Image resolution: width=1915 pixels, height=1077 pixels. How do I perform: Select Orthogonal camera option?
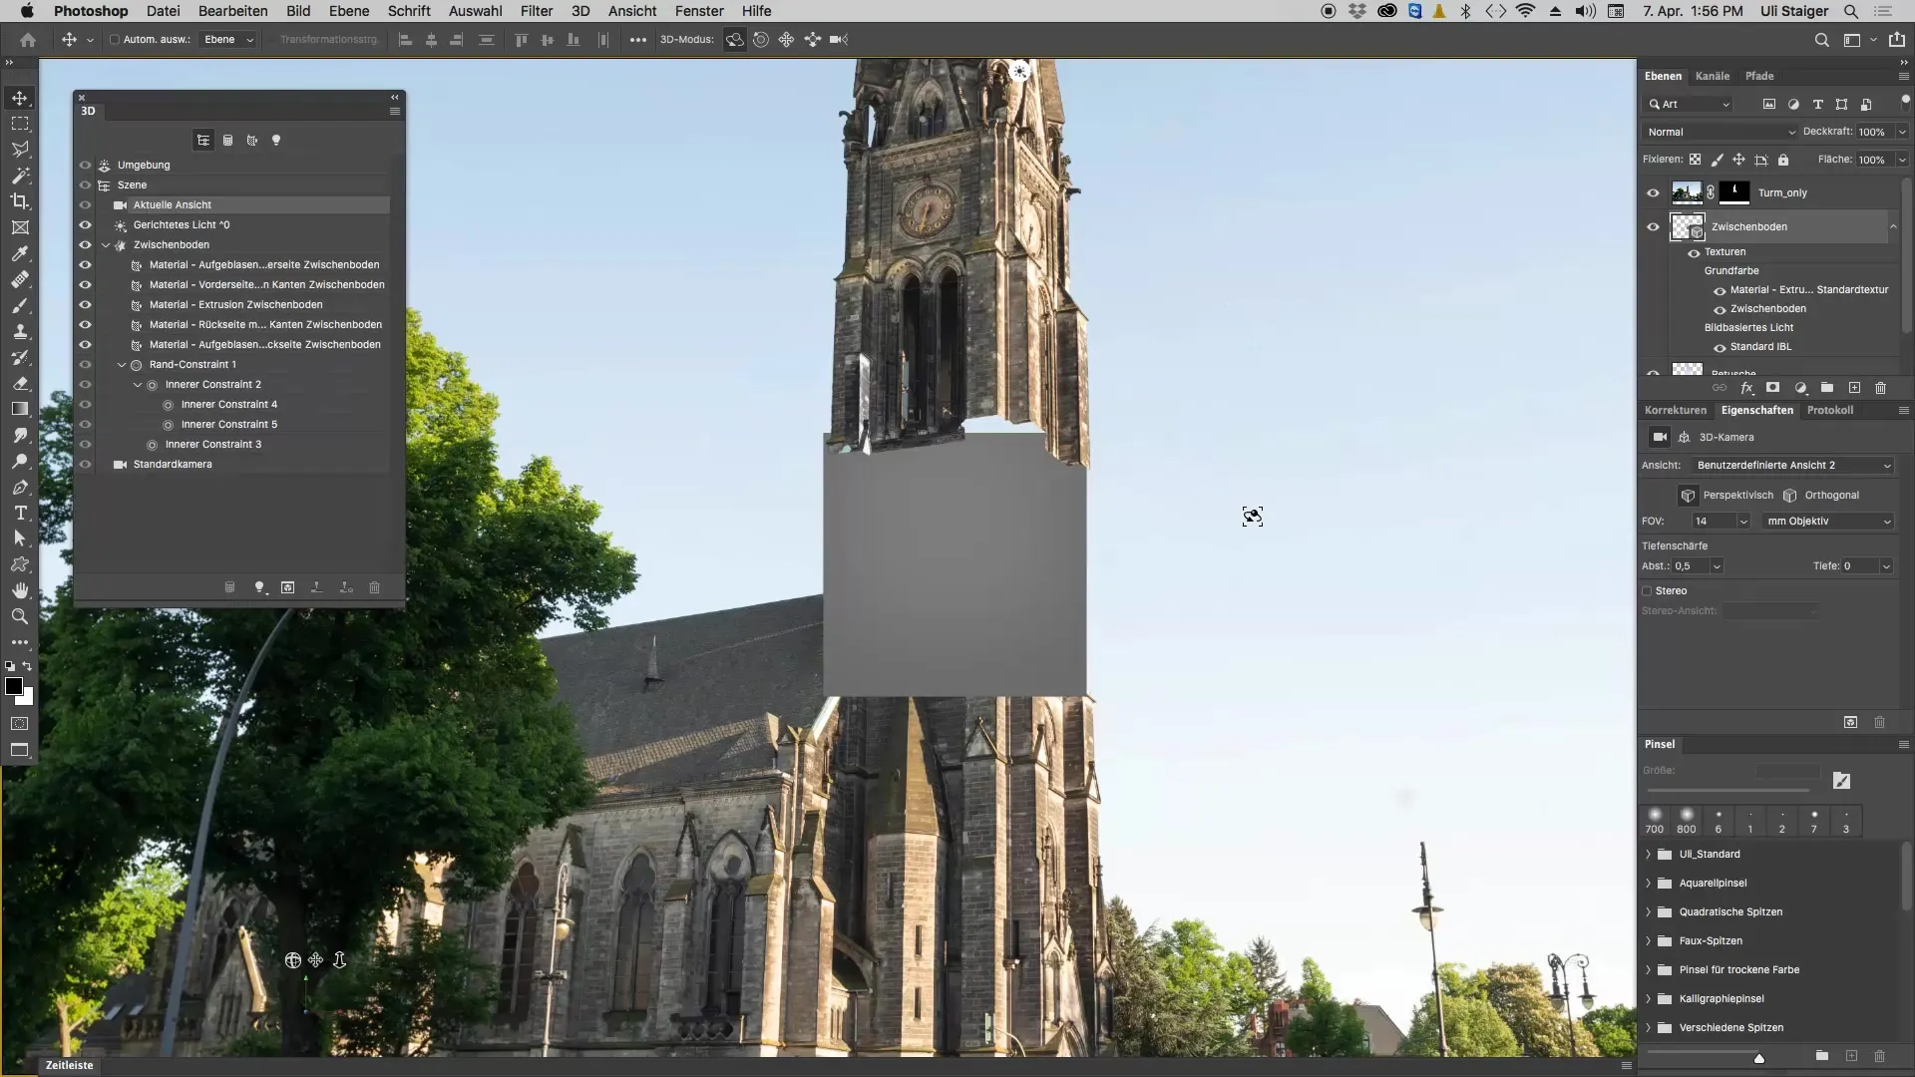pos(1821,496)
